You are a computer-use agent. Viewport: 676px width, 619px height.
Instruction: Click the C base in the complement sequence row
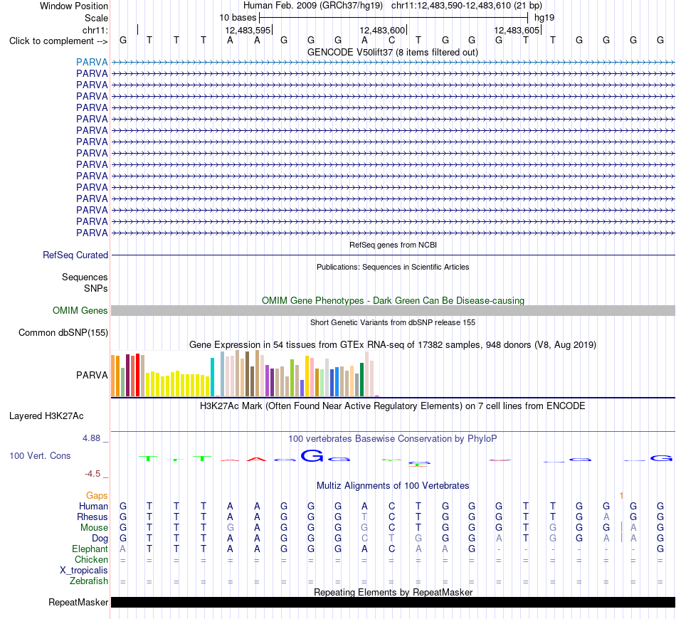391,40
